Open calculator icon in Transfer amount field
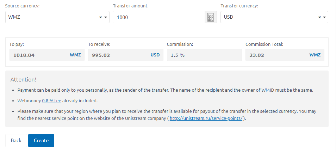This screenshot has width=336, height=152. coord(210,17)
